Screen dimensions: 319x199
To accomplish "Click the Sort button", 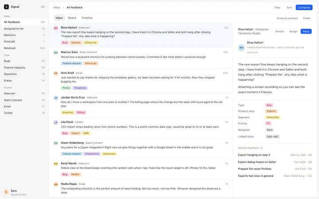I will pos(289,8).
